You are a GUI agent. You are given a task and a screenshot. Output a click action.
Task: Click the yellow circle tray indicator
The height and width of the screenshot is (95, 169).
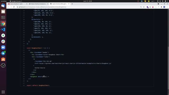pyautogui.click(x=145, y=1)
